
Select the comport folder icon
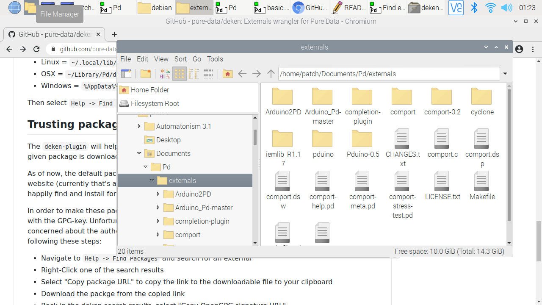click(402, 97)
